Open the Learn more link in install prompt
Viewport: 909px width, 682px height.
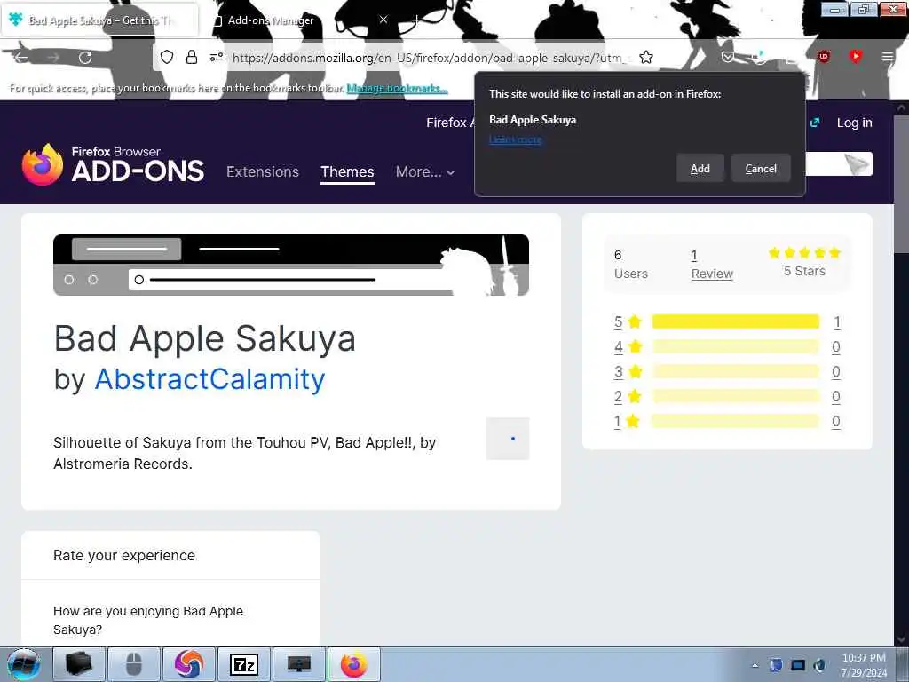click(516, 139)
